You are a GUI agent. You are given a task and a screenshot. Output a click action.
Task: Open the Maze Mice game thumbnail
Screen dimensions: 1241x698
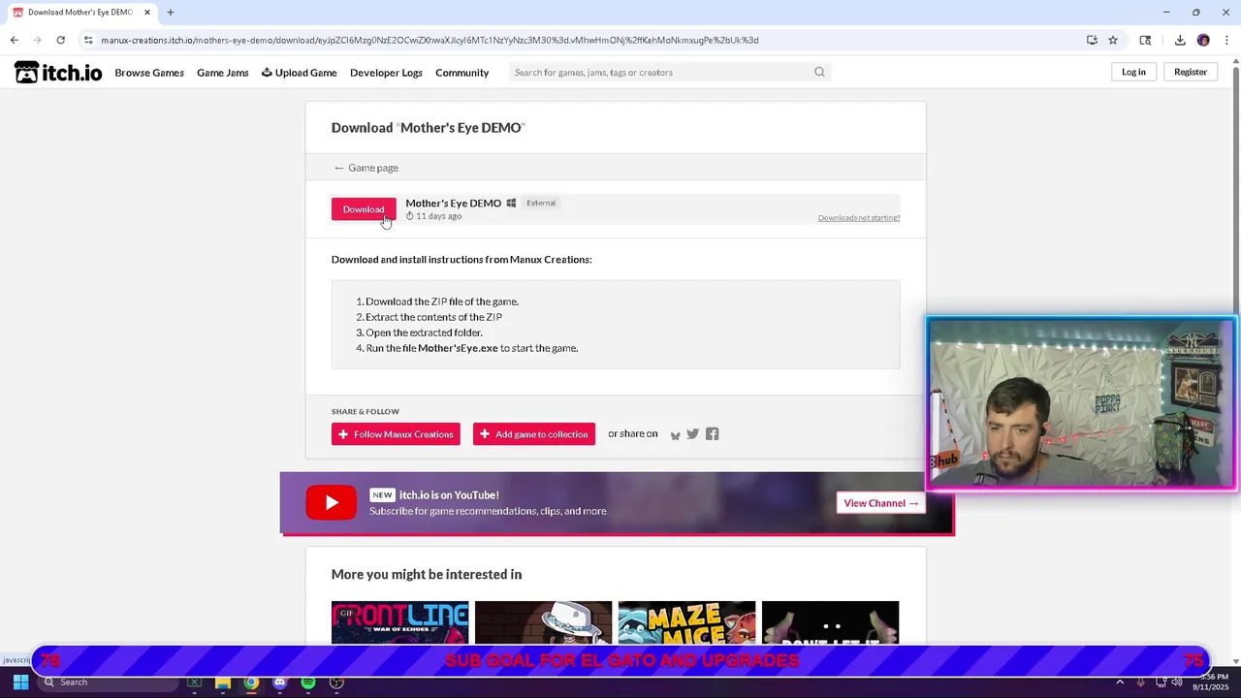686,622
